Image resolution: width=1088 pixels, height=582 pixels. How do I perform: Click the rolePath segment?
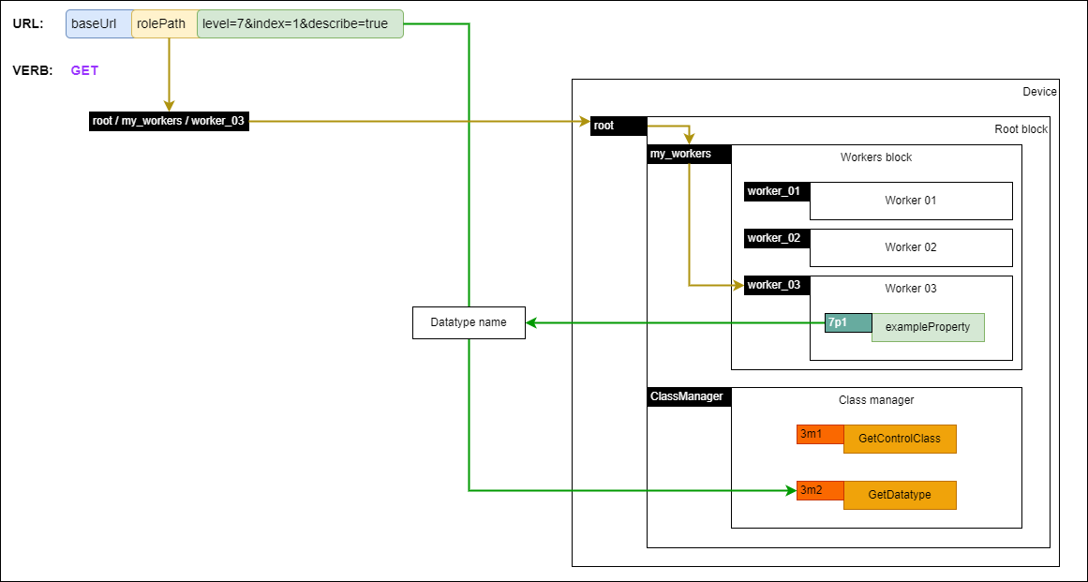(x=162, y=23)
